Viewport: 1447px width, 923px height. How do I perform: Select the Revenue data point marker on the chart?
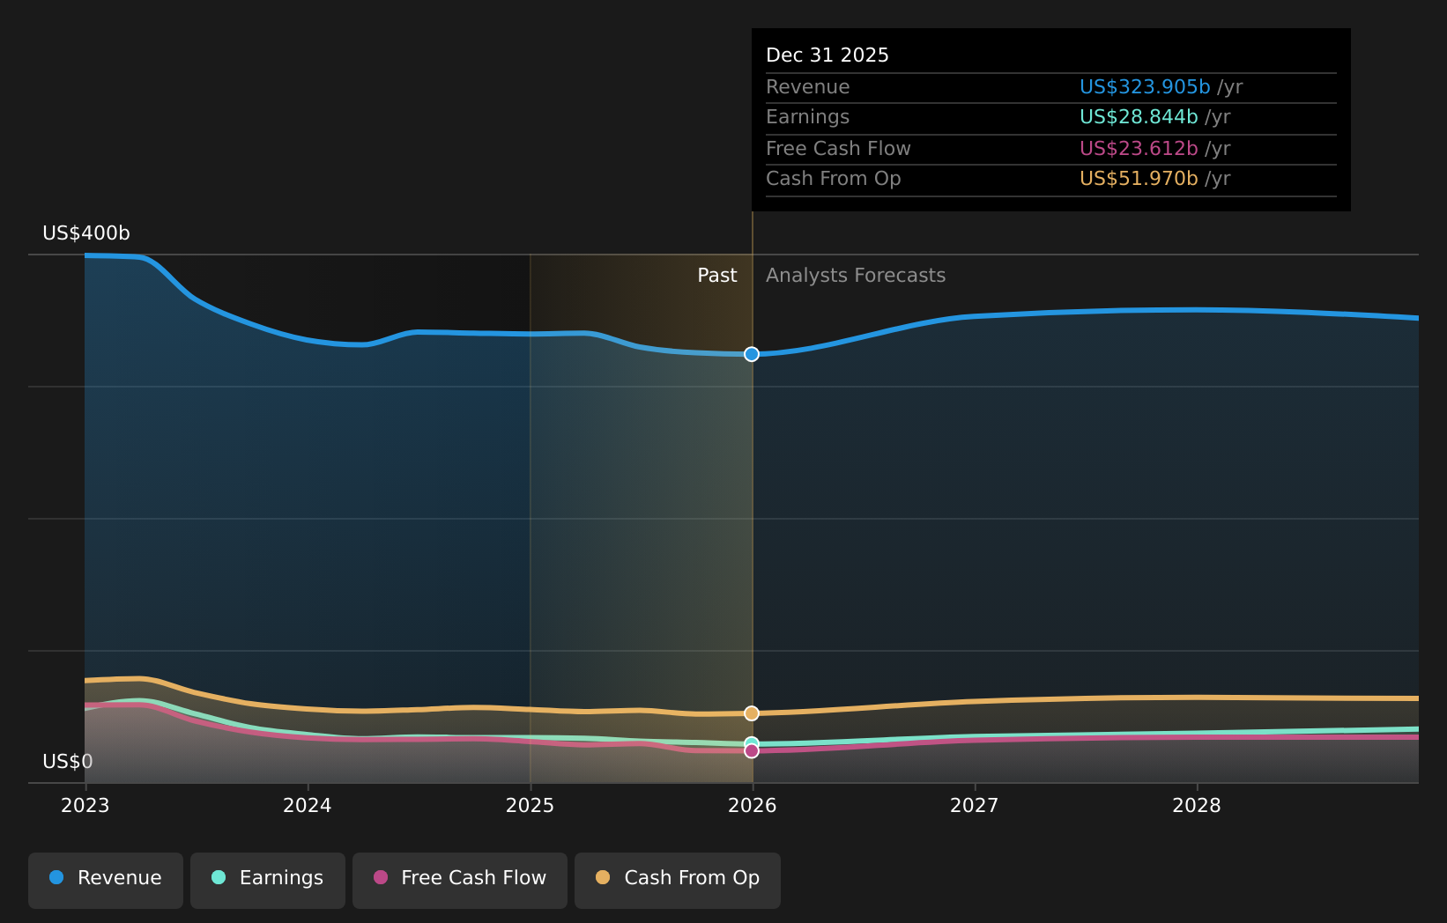coord(751,354)
